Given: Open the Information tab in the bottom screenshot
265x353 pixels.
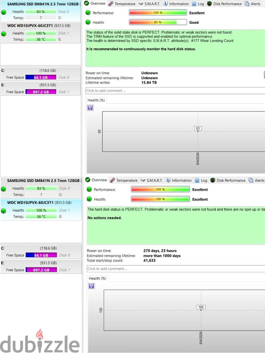Looking at the screenshot, I should (179, 180).
